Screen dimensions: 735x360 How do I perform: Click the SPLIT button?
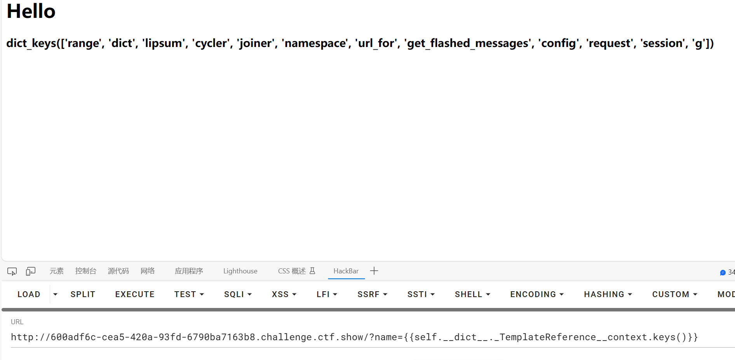[83, 294]
